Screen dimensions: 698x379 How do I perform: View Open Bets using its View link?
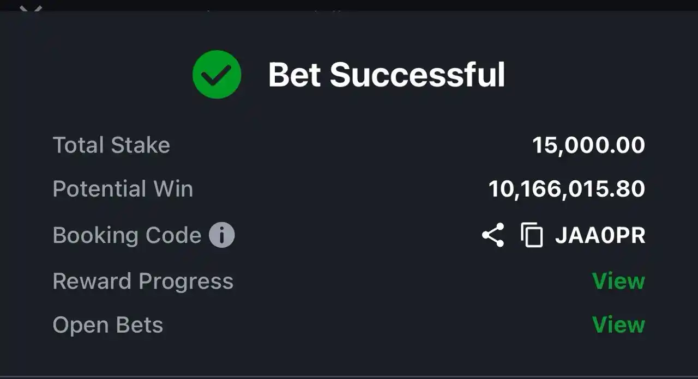618,325
